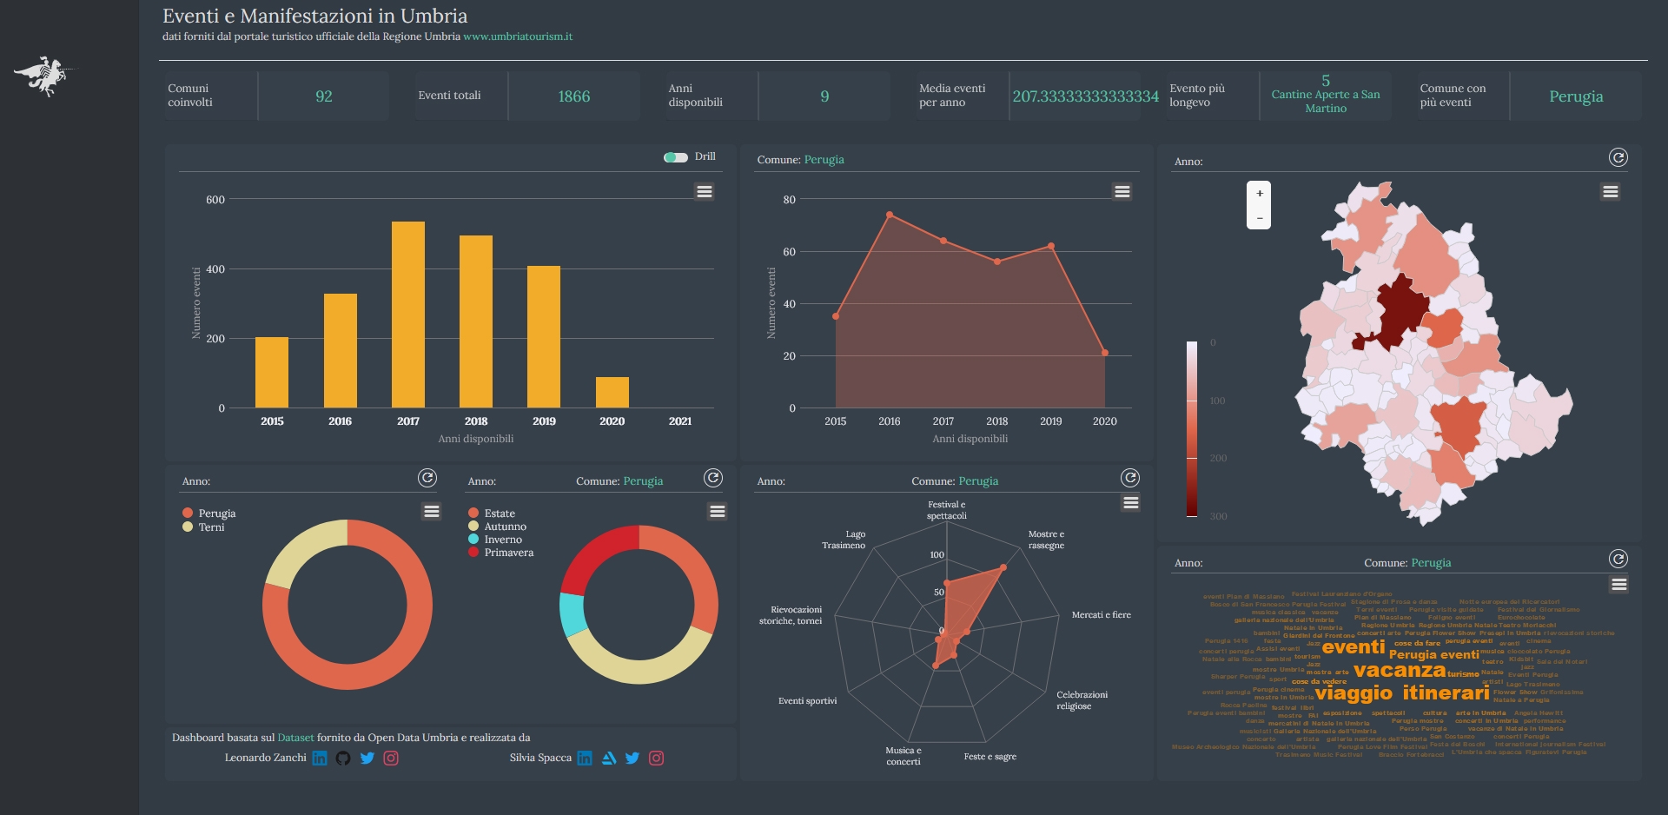Screen dimensions: 1668x815
Task: Zoom in on the Umbria map
Action: tap(1259, 194)
